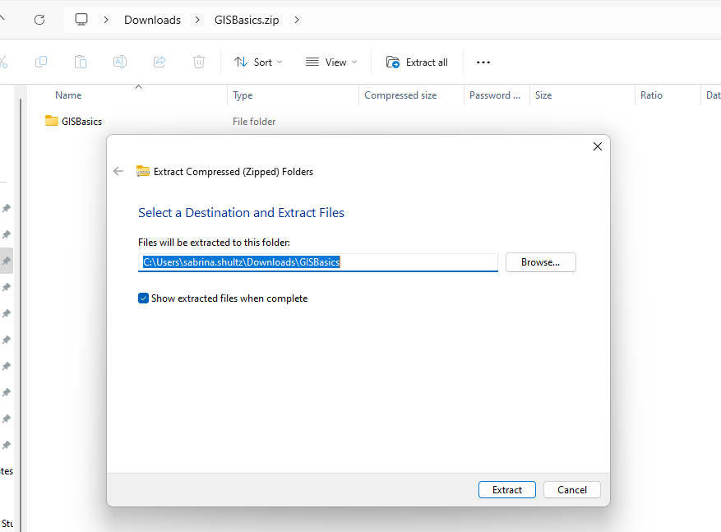This screenshot has height=532, width=721.
Task: Click the See more ellipsis button
Action: point(483,62)
